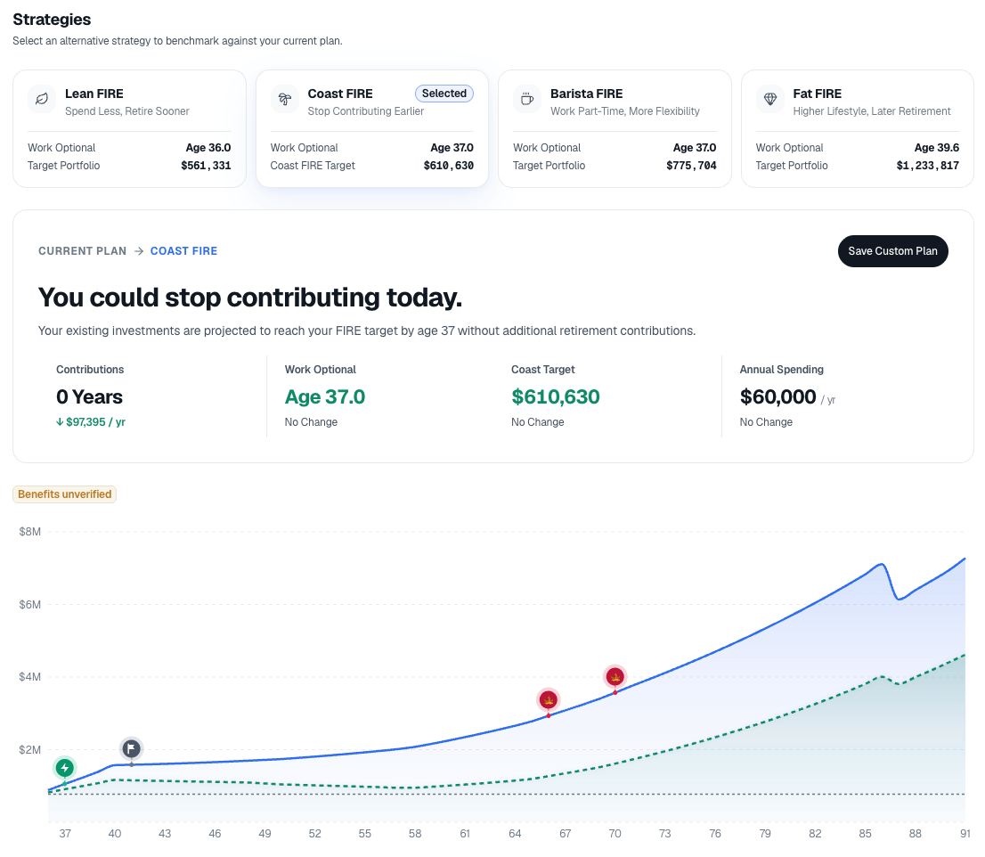The width and height of the screenshot is (985, 857).
Task: Click the COAST FIRE breadcrumb link
Action: coord(183,251)
